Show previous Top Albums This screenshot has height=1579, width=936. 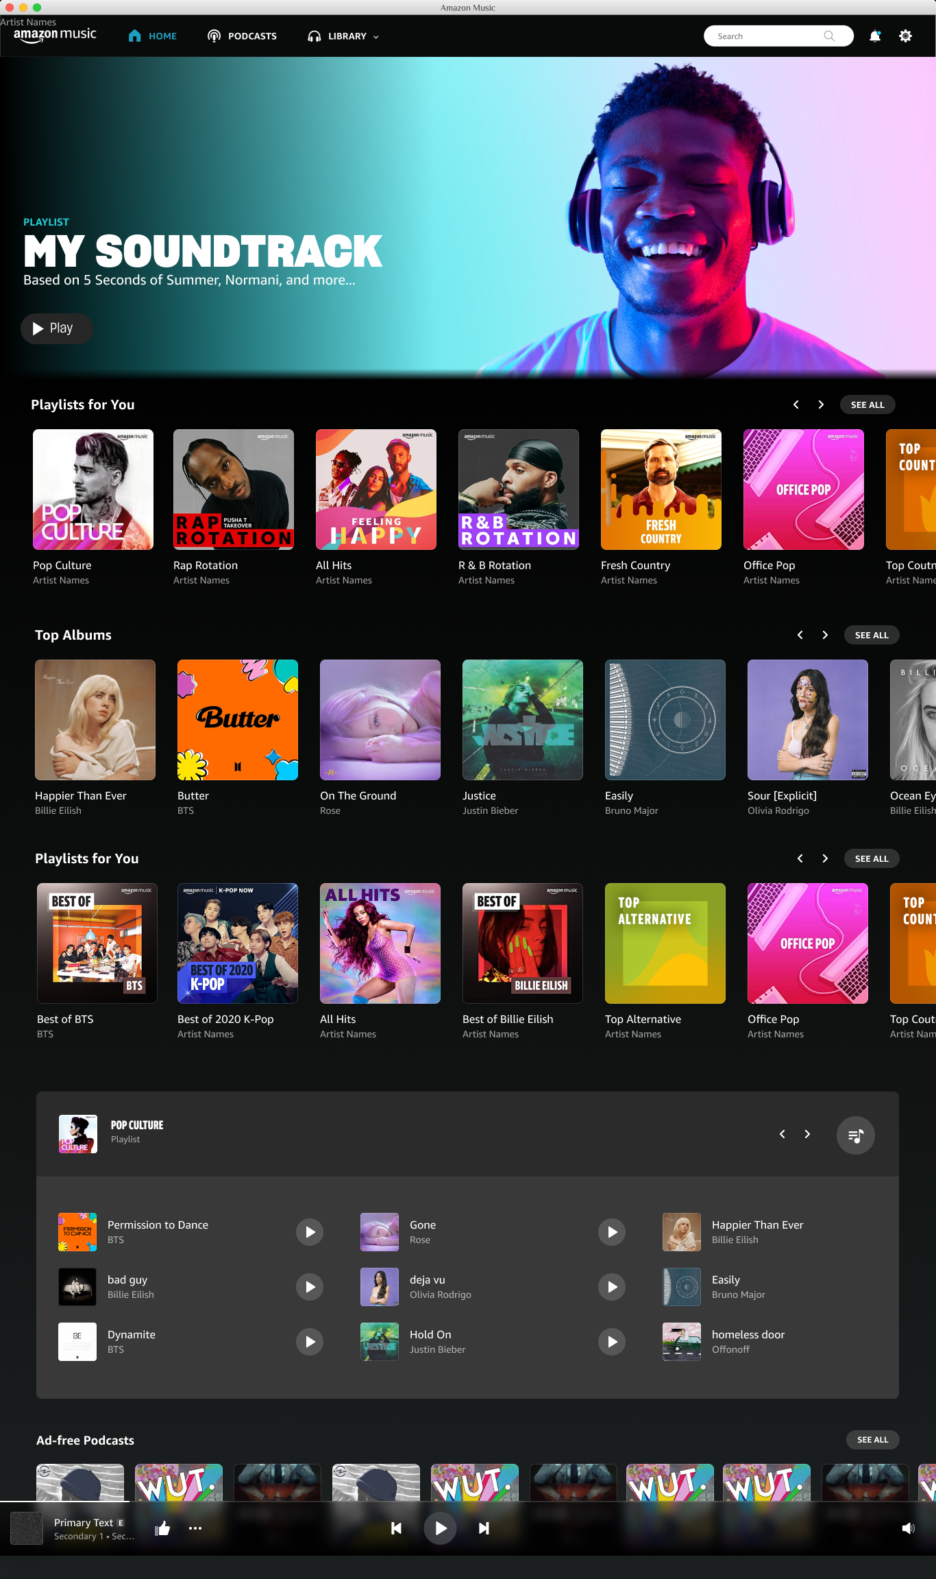tap(800, 635)
